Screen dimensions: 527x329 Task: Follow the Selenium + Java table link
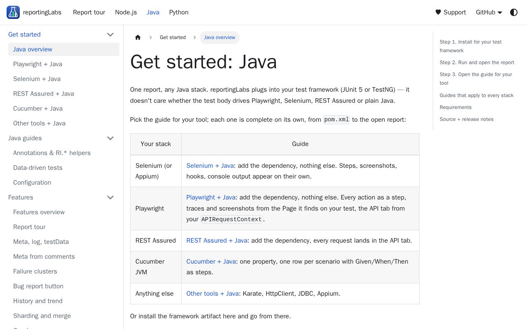coord(210,166)
